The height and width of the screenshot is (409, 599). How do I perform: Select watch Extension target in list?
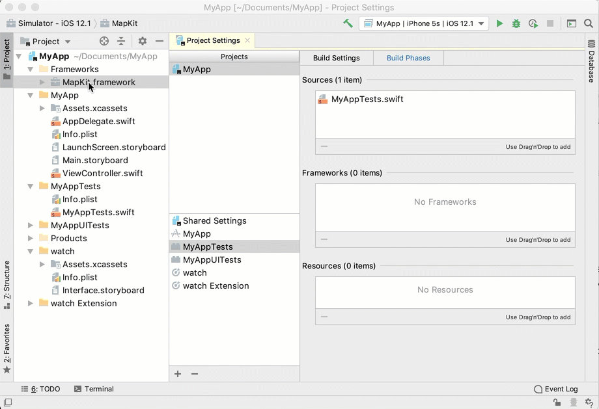click(216, 285)
